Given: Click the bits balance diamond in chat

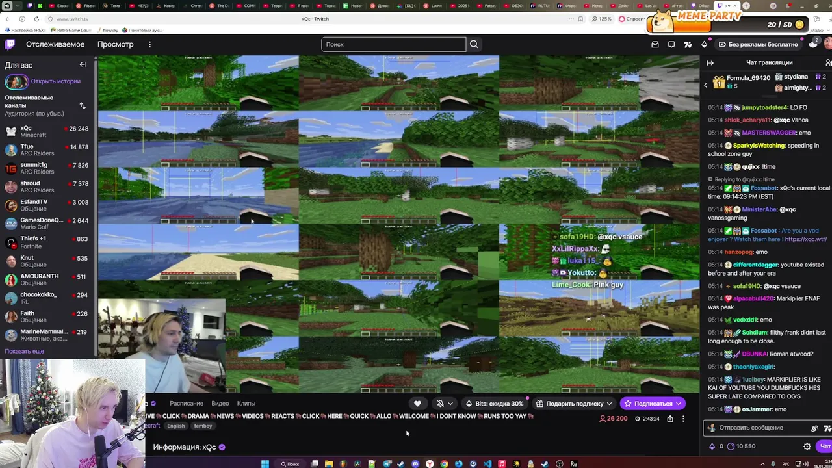Looking at the screenshot, I should (712, 447).
